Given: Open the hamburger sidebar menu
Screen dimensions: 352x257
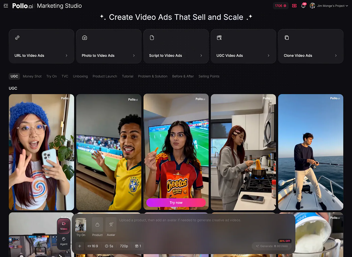Looking at the screenshot, I should pos(6,6).
